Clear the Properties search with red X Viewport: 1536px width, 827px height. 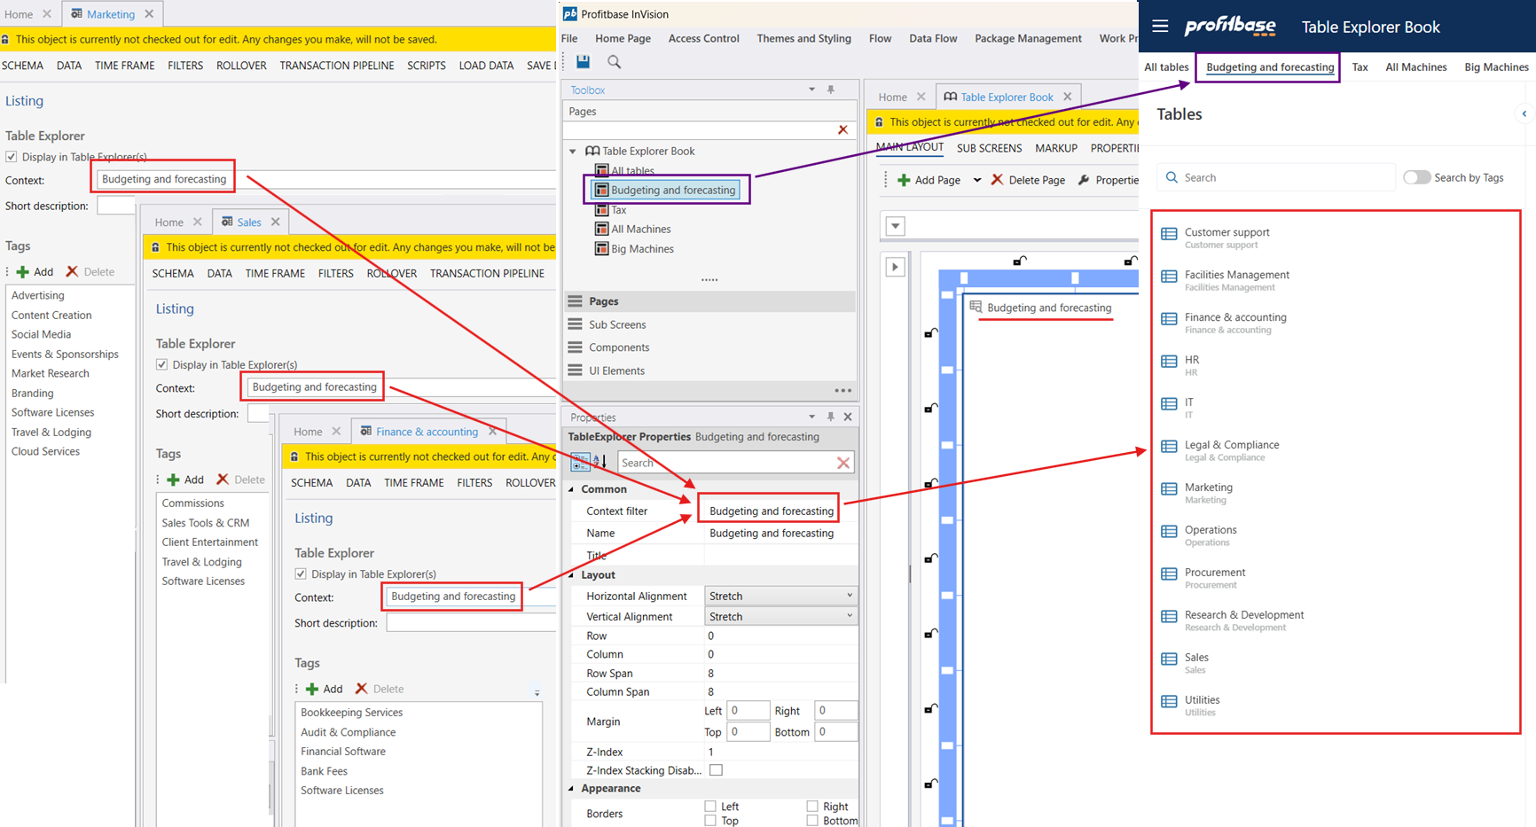tap(842, 463)
